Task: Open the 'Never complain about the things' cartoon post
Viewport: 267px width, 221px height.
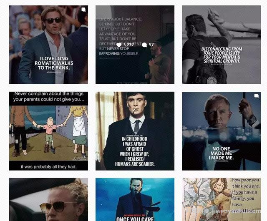Action: point(48,131)
